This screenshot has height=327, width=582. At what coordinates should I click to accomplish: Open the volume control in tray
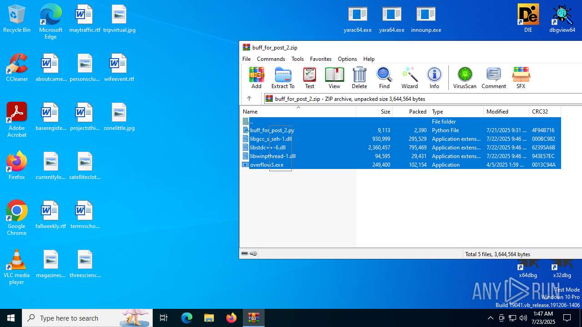(x=523, y=318)
